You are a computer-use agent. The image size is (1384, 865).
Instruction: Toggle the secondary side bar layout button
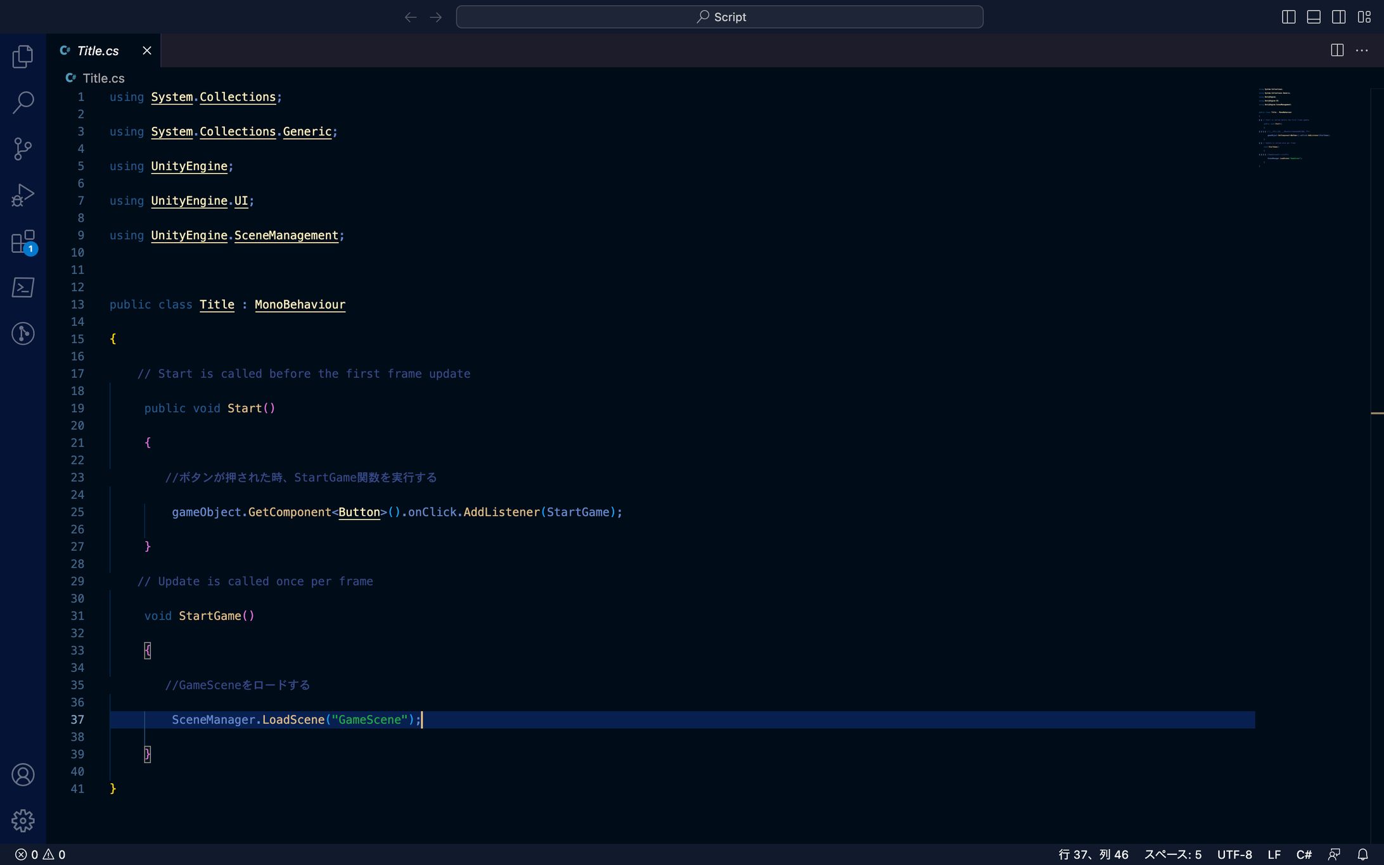tap(1338, 17)
